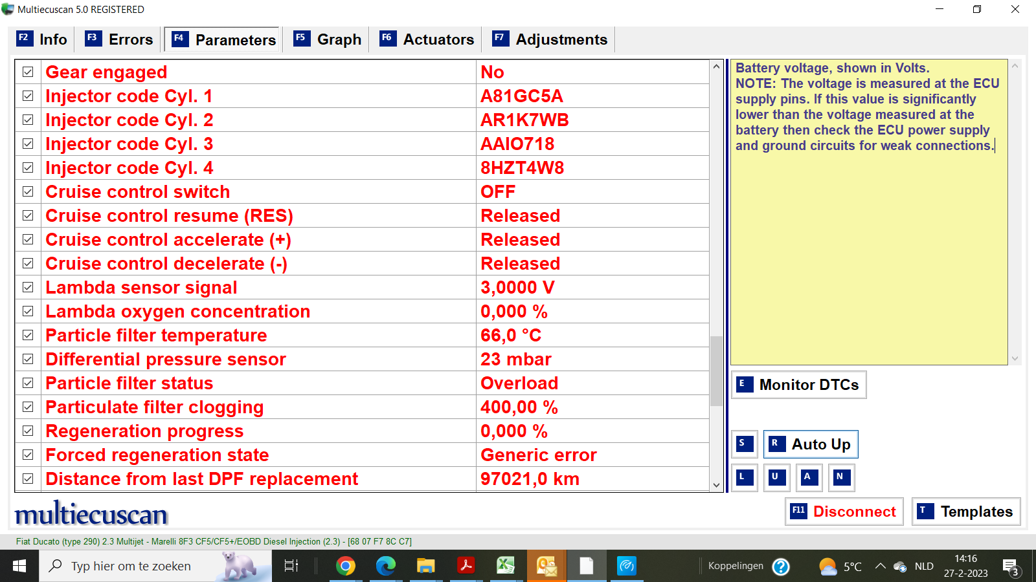Click the U shortcut icon button

(777, 478)
